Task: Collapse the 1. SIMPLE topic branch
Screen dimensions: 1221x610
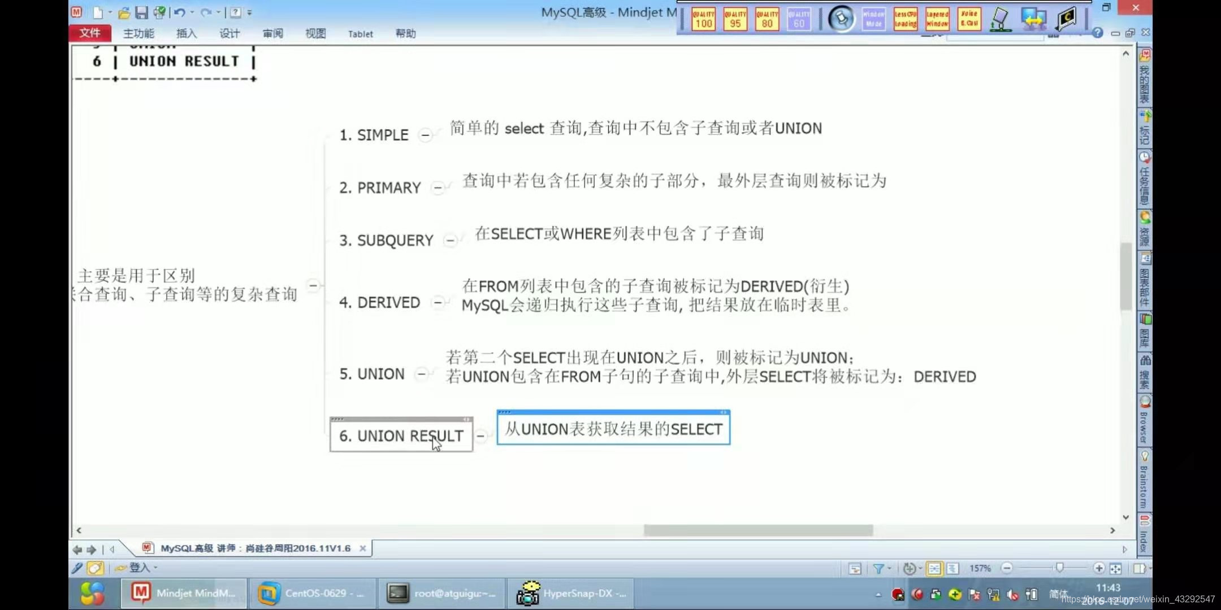Action: (425, 135)
